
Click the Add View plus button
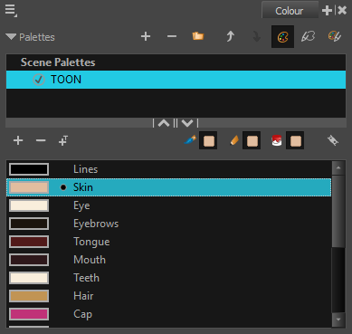tap(327, 11)
